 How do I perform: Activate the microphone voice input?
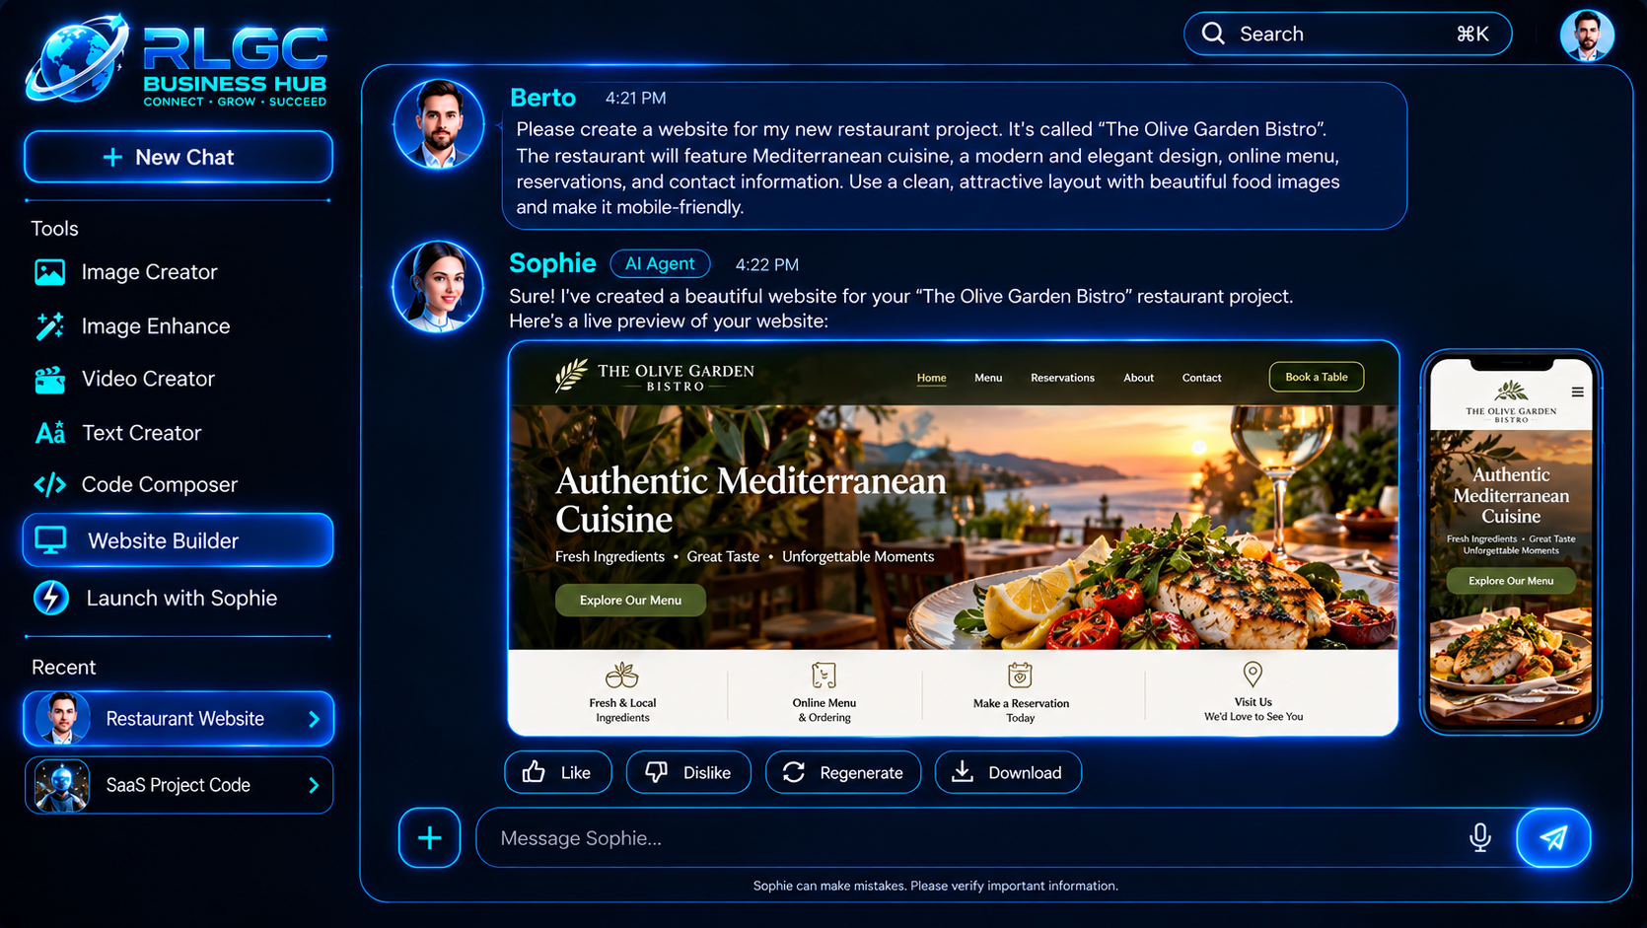tap(1480, 838)
